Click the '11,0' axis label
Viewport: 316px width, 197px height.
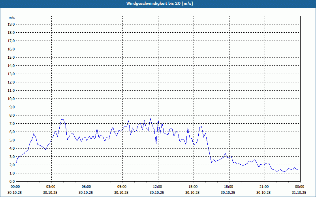point(11,91)
